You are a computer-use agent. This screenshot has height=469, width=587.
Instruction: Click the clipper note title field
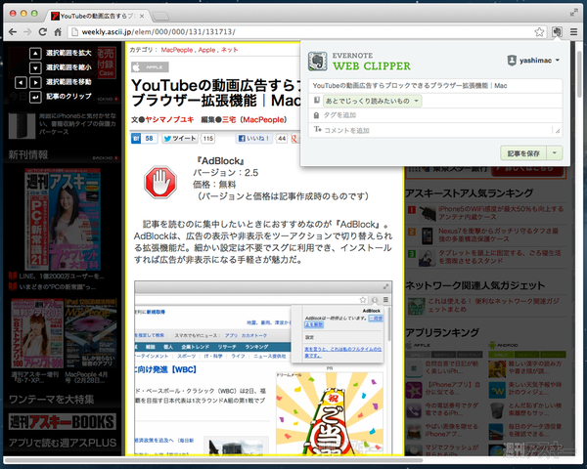435,86
